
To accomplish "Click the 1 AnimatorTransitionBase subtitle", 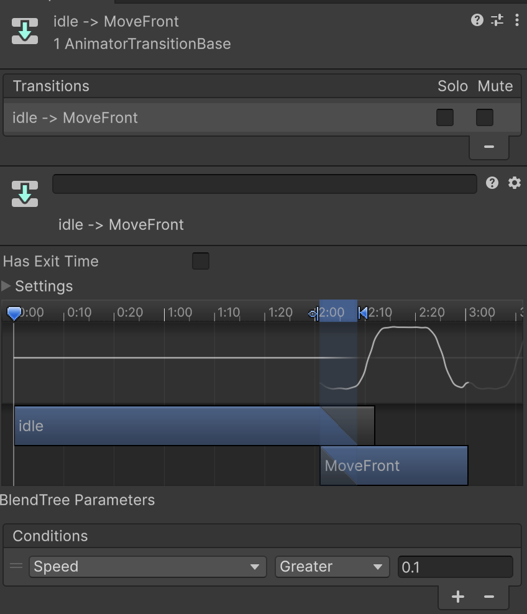I will tap(142, 44).
